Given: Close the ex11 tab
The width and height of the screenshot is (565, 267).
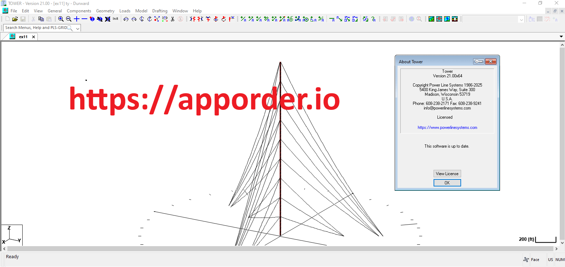Looking at the screenshot, I should click(x=34, y=37).
